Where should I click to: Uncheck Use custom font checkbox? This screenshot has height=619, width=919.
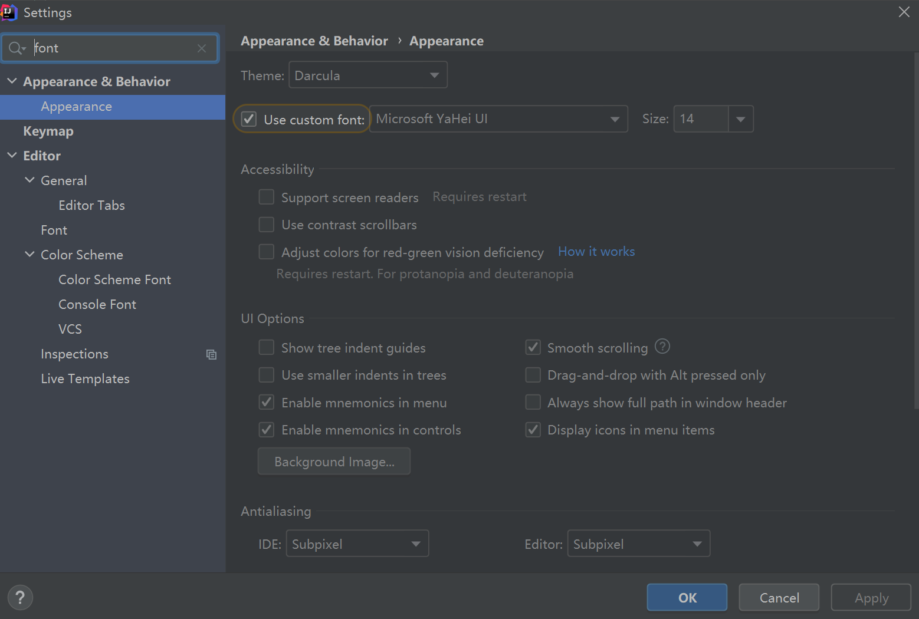coord(249,119)
